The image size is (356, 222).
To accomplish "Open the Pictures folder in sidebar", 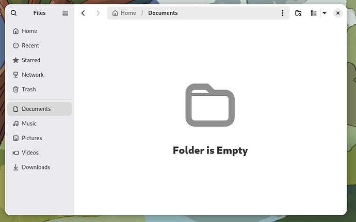I will point(40,138).
